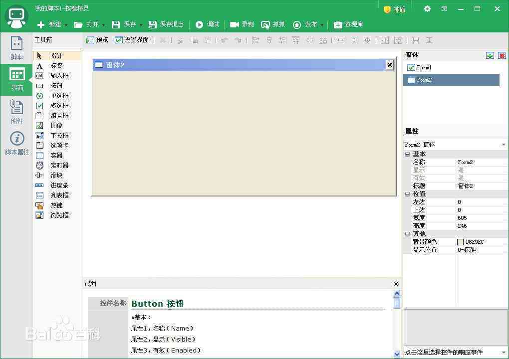Pick the 列表框 list box control
509x359 pixels.
57,195
